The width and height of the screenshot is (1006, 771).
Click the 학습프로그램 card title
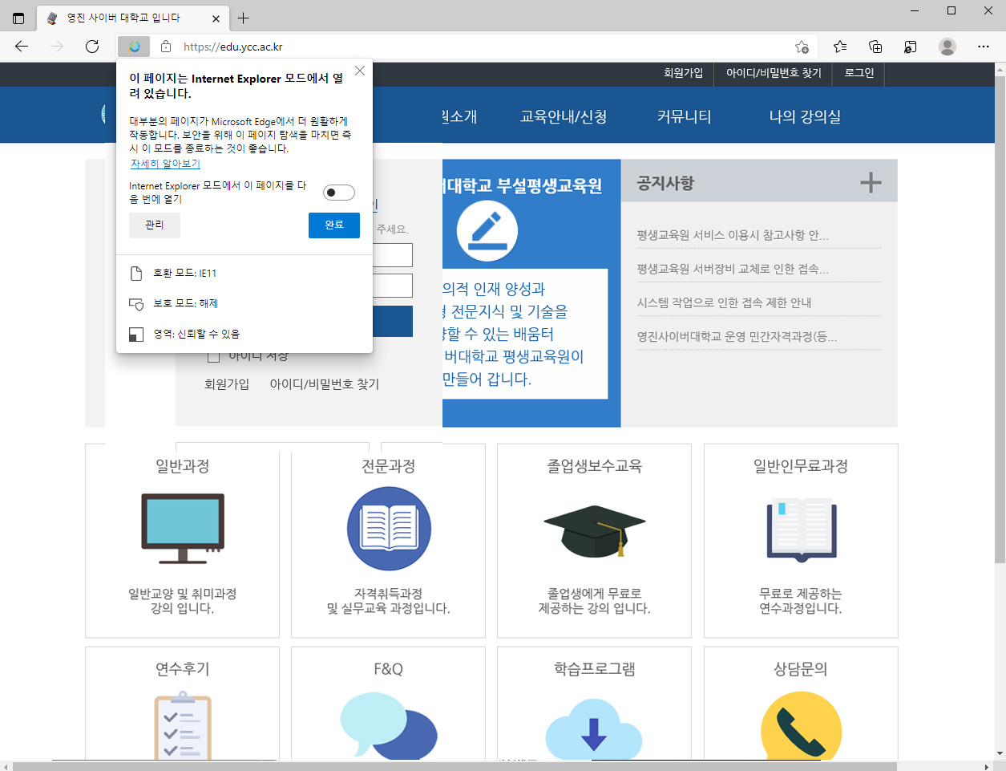tap(595, 669)
